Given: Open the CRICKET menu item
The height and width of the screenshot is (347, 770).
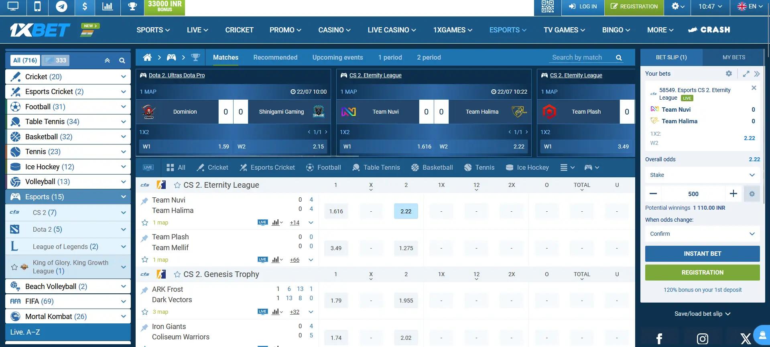Looking at the screenshot, I should [x=239, y=30].
